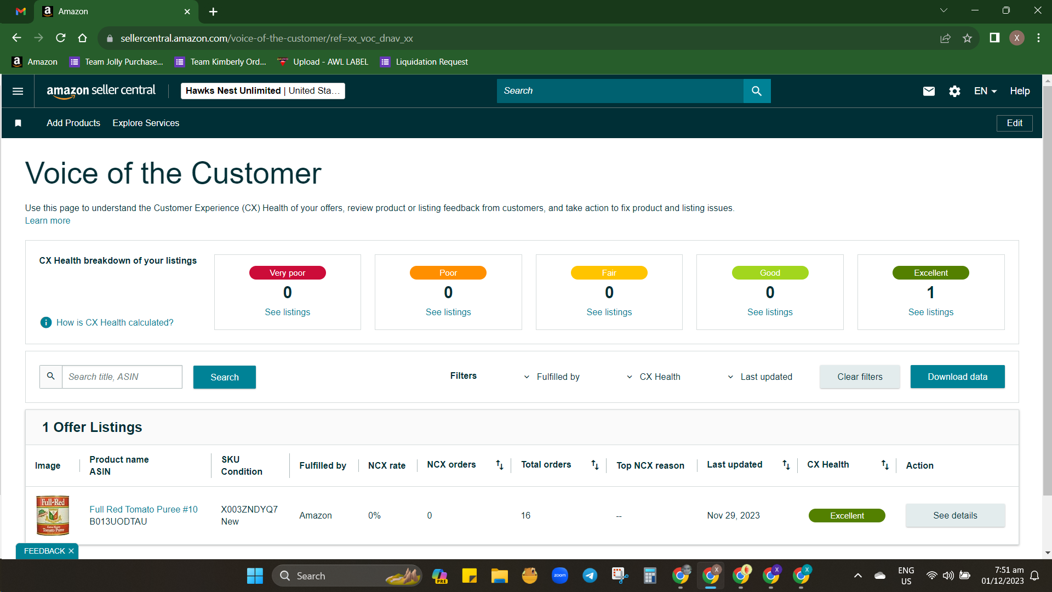Open File Explorer from the taskbar
The width and height of the screenshot is (1052, 592).
[x=499, y=576]
